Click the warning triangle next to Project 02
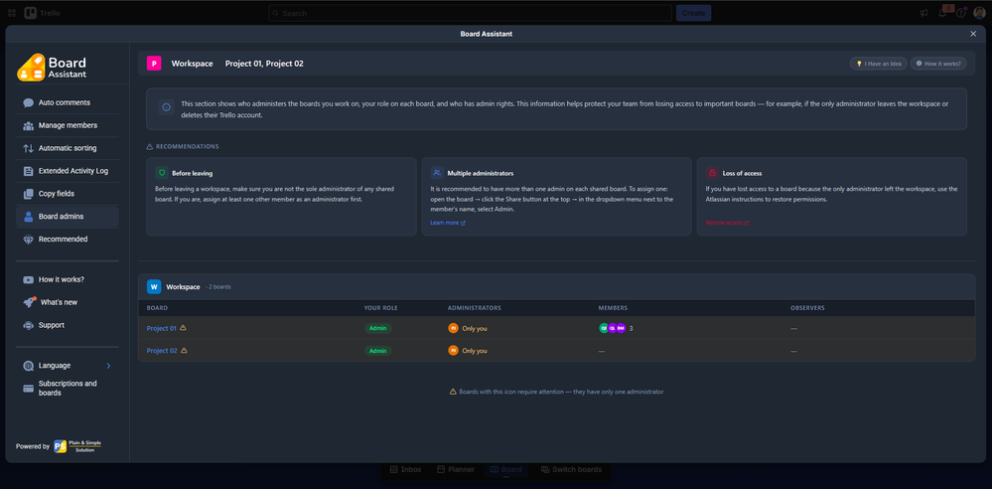The width and height of the screenshot is (992, 489). pyautogui.click(x=184, y=350)
